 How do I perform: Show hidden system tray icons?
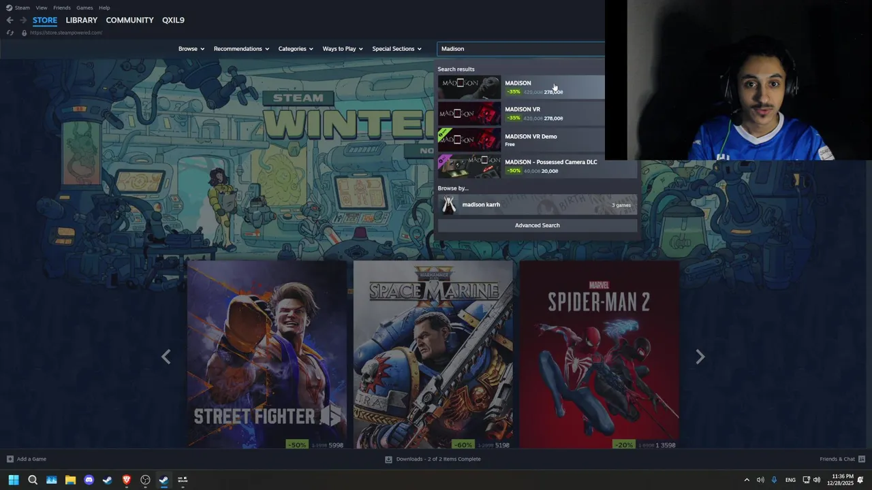tap(747, 480)
